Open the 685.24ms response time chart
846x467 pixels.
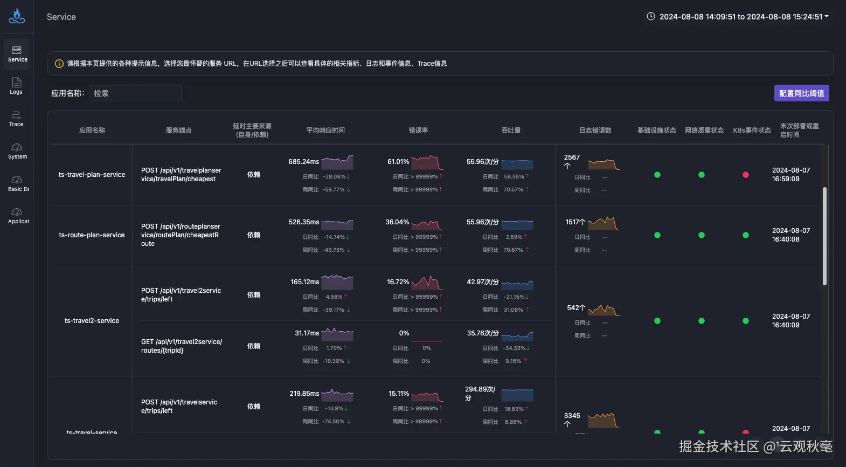click(x=337, y=162)
